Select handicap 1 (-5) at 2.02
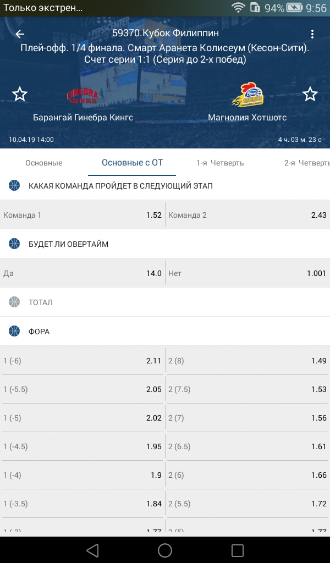The image size is (330, 563). click(82, 418)
